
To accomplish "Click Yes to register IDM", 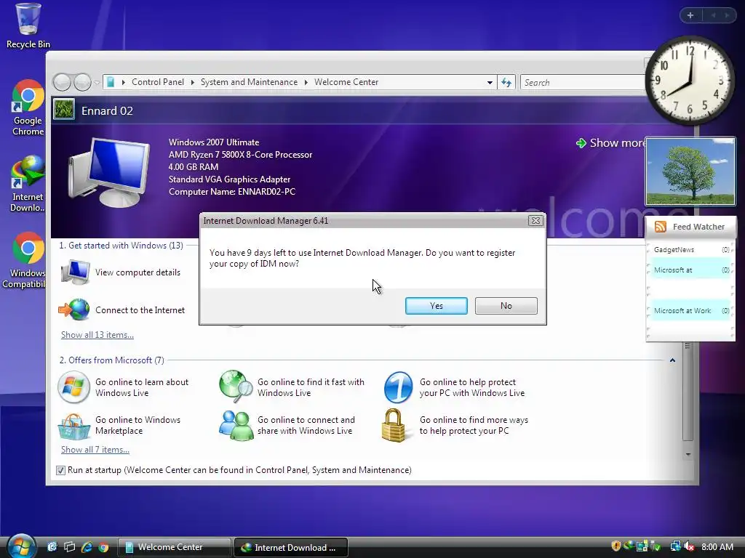I will pos(437,306).
